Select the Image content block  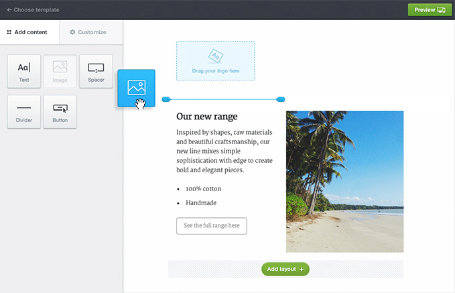pyautogui.click(x=60, y=72)
